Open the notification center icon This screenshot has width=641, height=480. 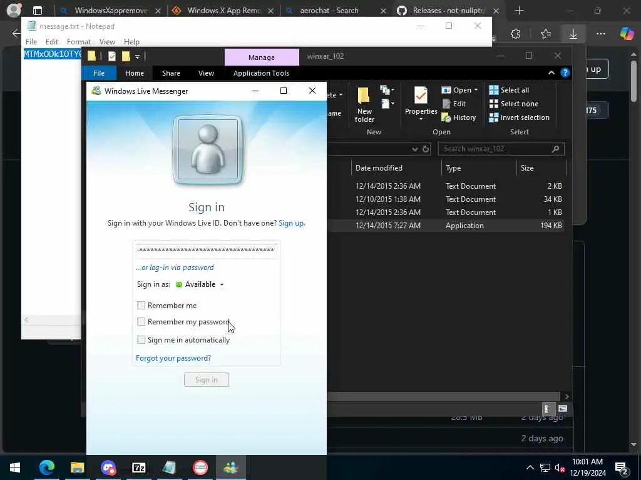point(622,467)
